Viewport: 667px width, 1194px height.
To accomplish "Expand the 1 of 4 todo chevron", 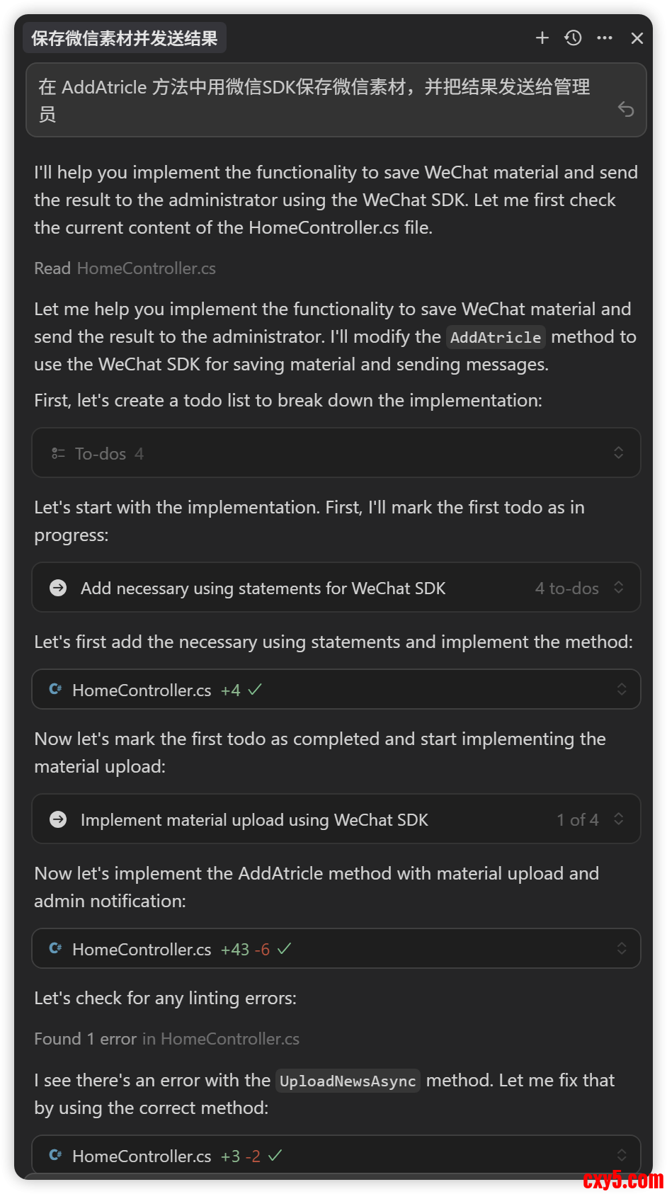I will 618,819.
